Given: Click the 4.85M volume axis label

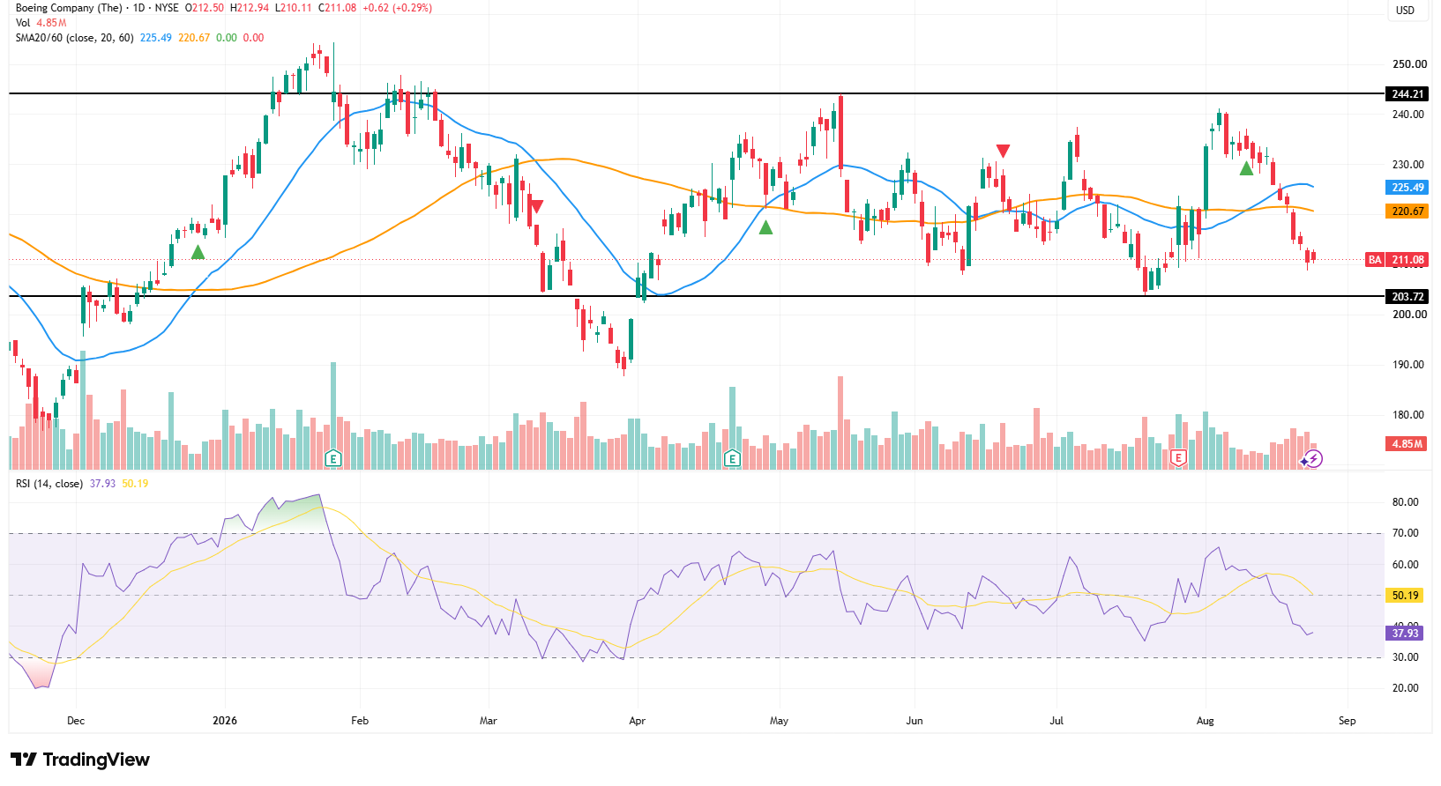Looking at the screenshot, I should pos(1407,444).
